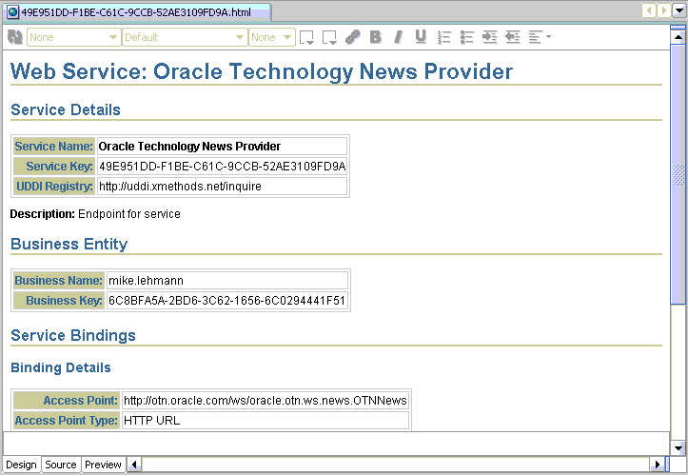Click the Description: Endpoint for service text
This screenshot has height=475, width=688.
[95, 214]
